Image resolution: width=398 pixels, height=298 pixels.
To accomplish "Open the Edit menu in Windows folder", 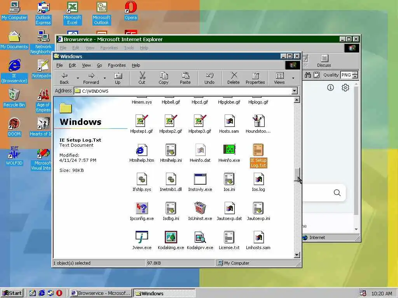I will click(x=72, y=65).
